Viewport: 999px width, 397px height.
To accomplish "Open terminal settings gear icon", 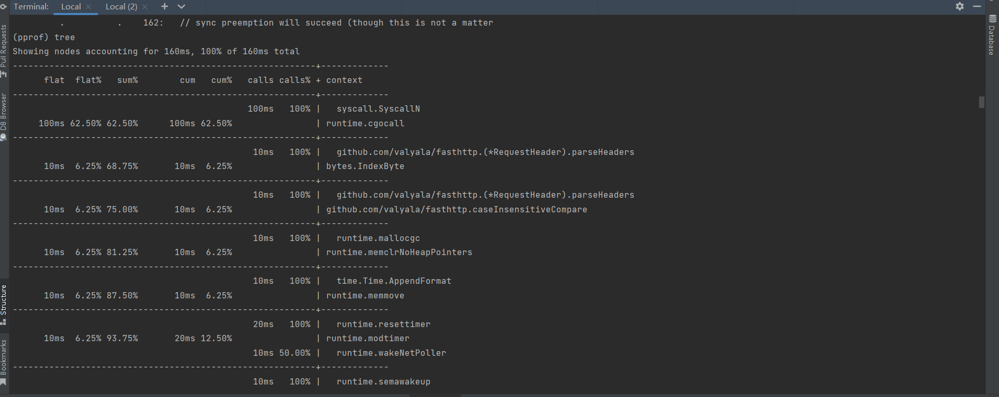I will (x=960, y=6).
